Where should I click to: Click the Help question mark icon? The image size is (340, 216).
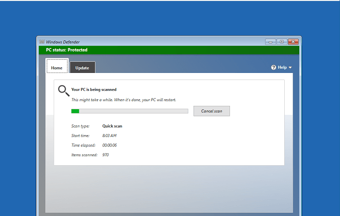click(x=273, y=67)
